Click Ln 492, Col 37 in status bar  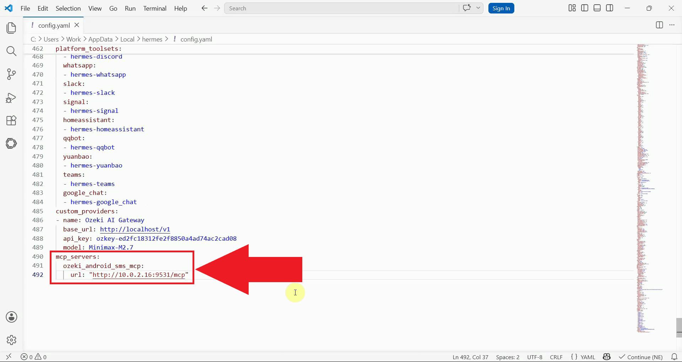(x=470, y=357)
